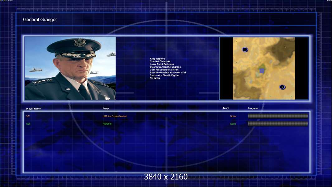Click the 'Combat Chinooks' ability line
Image resolution: width=332 pixels, height=187 pixels.
pyautogui.click(x=160, y=61)
